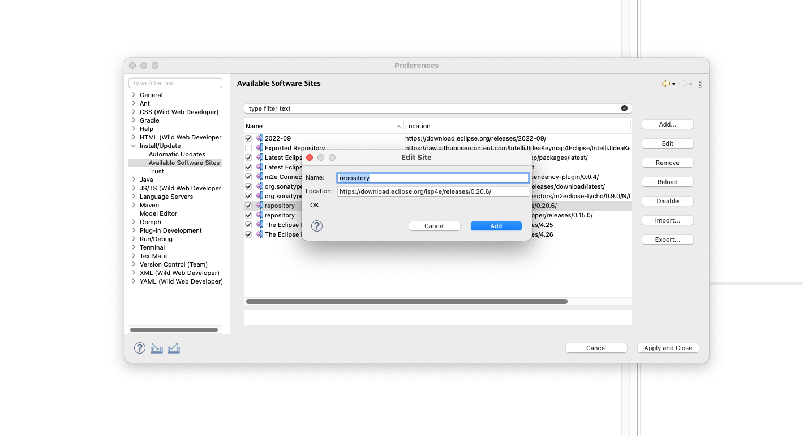
Task: Click the help question mark icon
Action: click(139, 348)
